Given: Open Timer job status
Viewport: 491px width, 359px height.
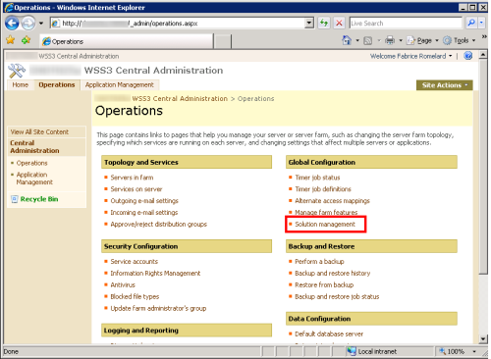Looking at the screenshot, I should coord(317,178).
